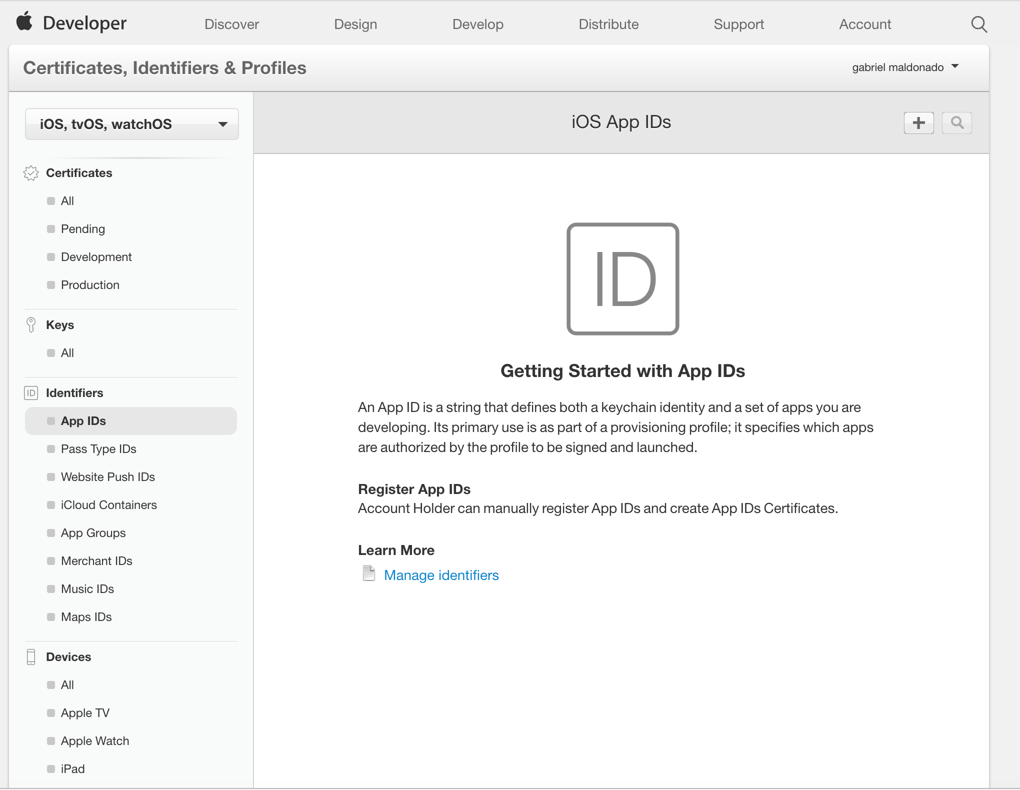Click the Keys key icon in sidebar
The height and width of the screenshot is (790, 1020).
pos(31,325)
